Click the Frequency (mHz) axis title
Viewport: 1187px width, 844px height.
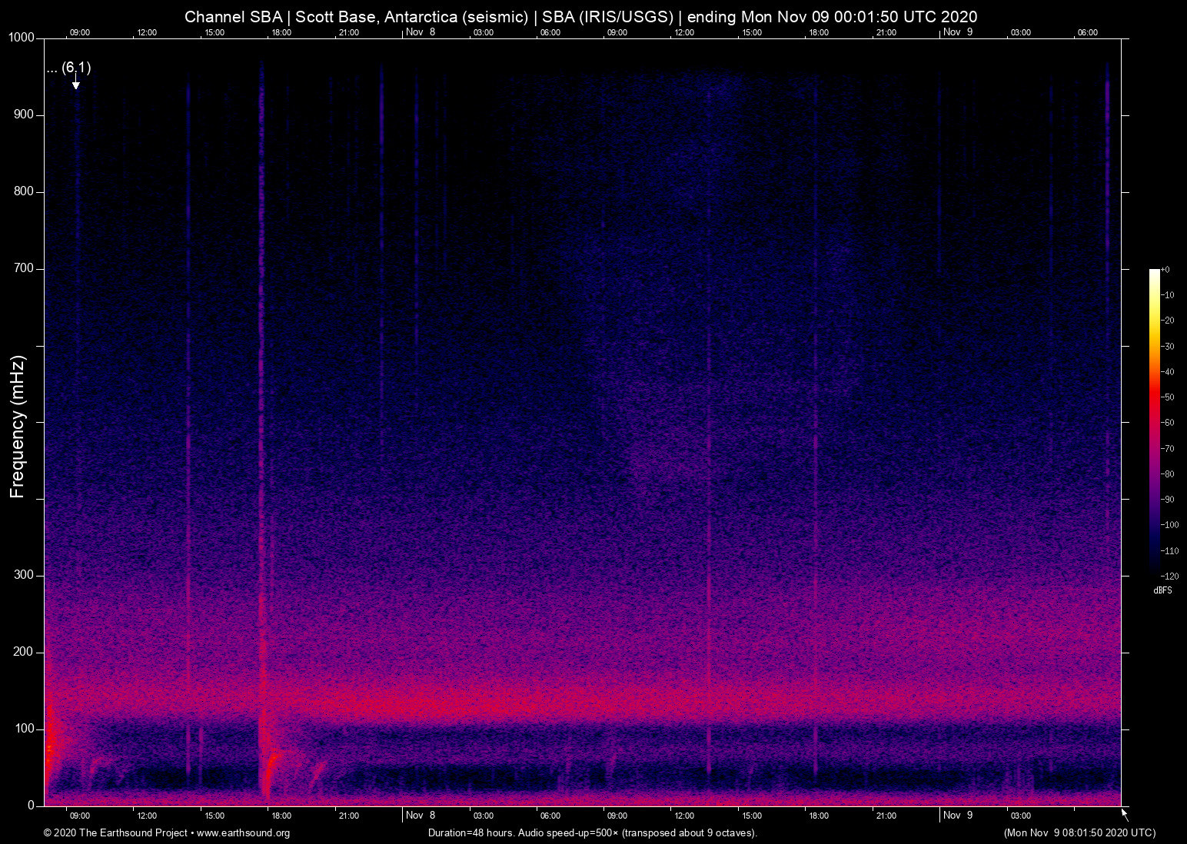click(17, 427)
